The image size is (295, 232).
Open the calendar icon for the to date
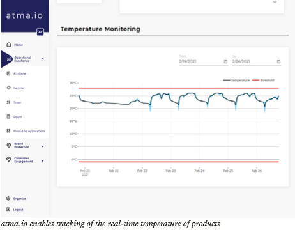pyautogui.click(x=278, y=61)
